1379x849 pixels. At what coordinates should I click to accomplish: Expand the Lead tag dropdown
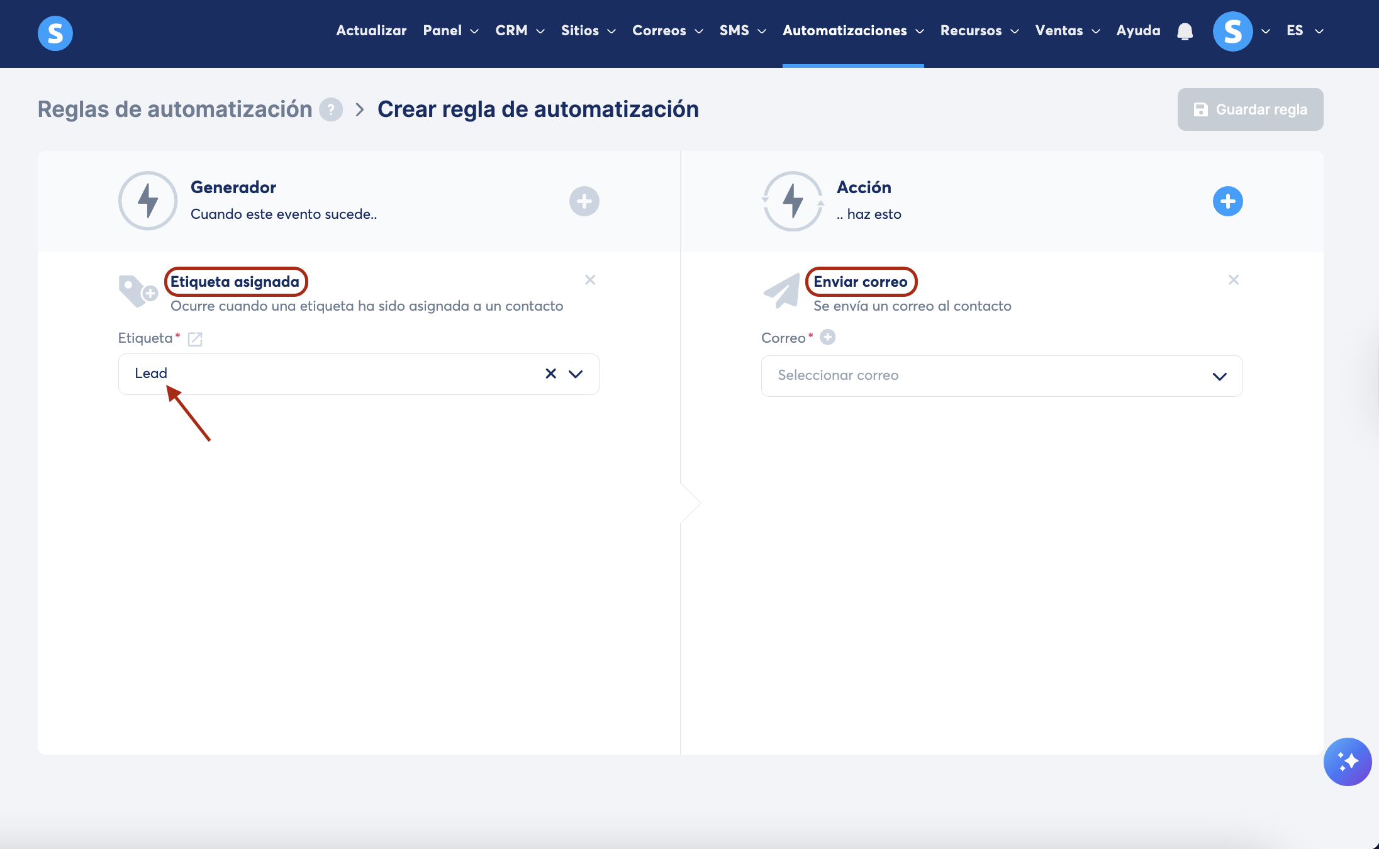(x=576, y=374)
